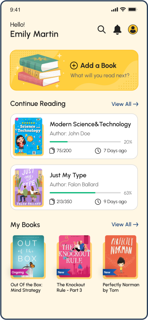Tap the Add a Book banner
148x320 pixels.
74,70
